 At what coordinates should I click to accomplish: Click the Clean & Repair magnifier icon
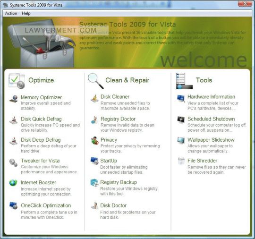pyautogui.click(x=95, y=81)
